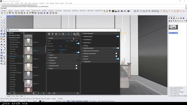Screen dimensions: 187x105
Task: Click the folder icon at library bottom left
Action: [9, 93]
